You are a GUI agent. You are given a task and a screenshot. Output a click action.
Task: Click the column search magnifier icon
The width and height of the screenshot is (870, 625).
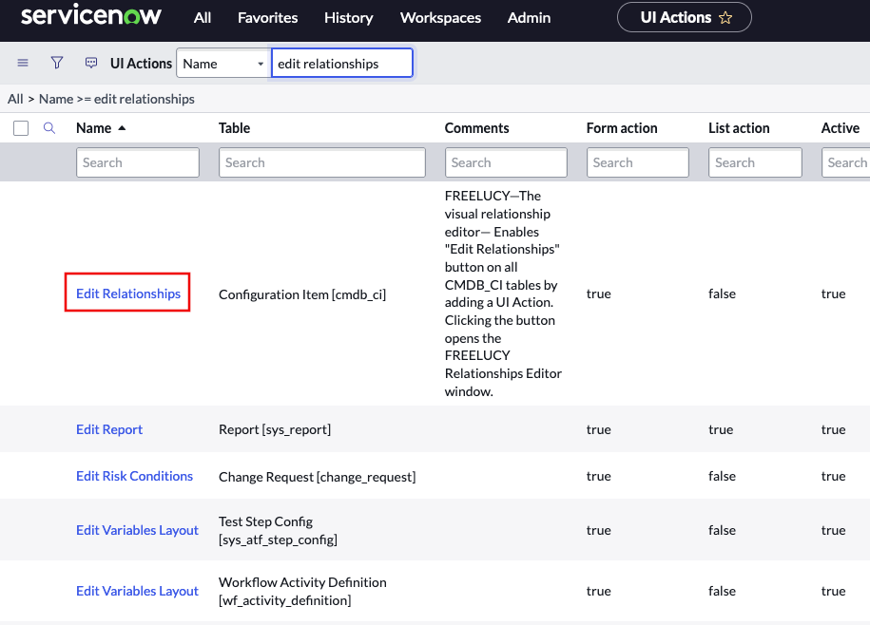[49, 128]
